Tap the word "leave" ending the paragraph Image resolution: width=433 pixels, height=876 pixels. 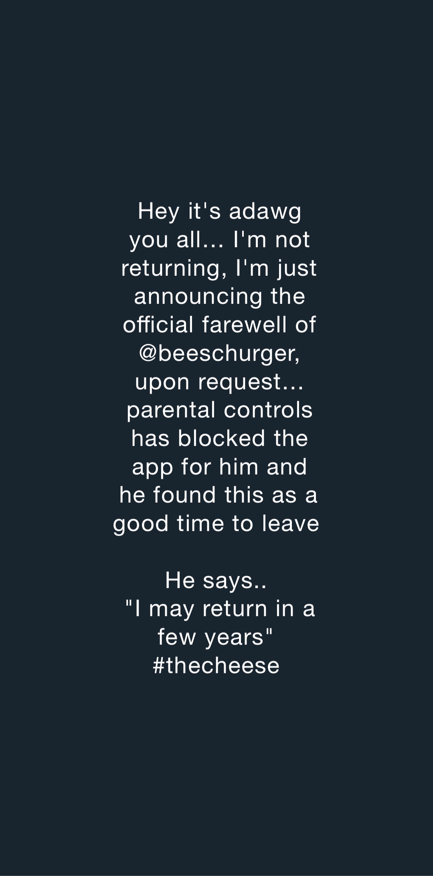(291, 524)
